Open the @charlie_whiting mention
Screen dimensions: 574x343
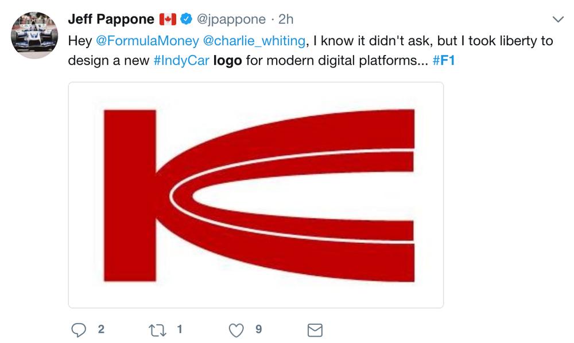pyautogui.click(x=254, y=41)
